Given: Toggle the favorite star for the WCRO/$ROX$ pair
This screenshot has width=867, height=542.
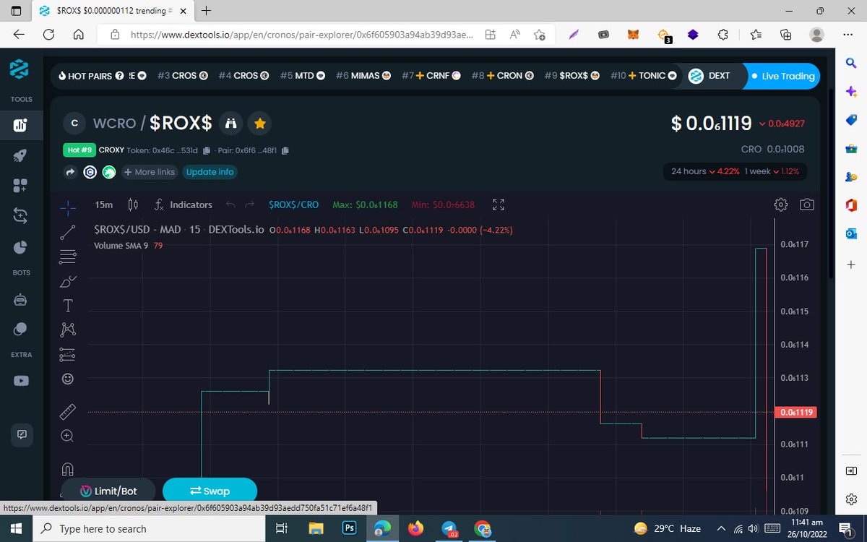Looking at the screenshot, I should (x=259, y=124).
